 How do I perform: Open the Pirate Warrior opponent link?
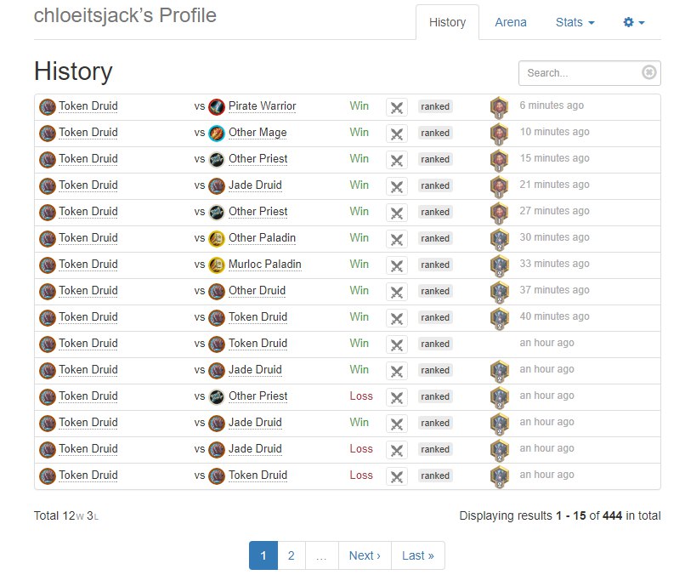pyautogui.click(x=262, y=106)
